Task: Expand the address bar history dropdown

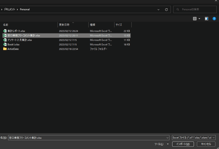Action: coord(159,10)
